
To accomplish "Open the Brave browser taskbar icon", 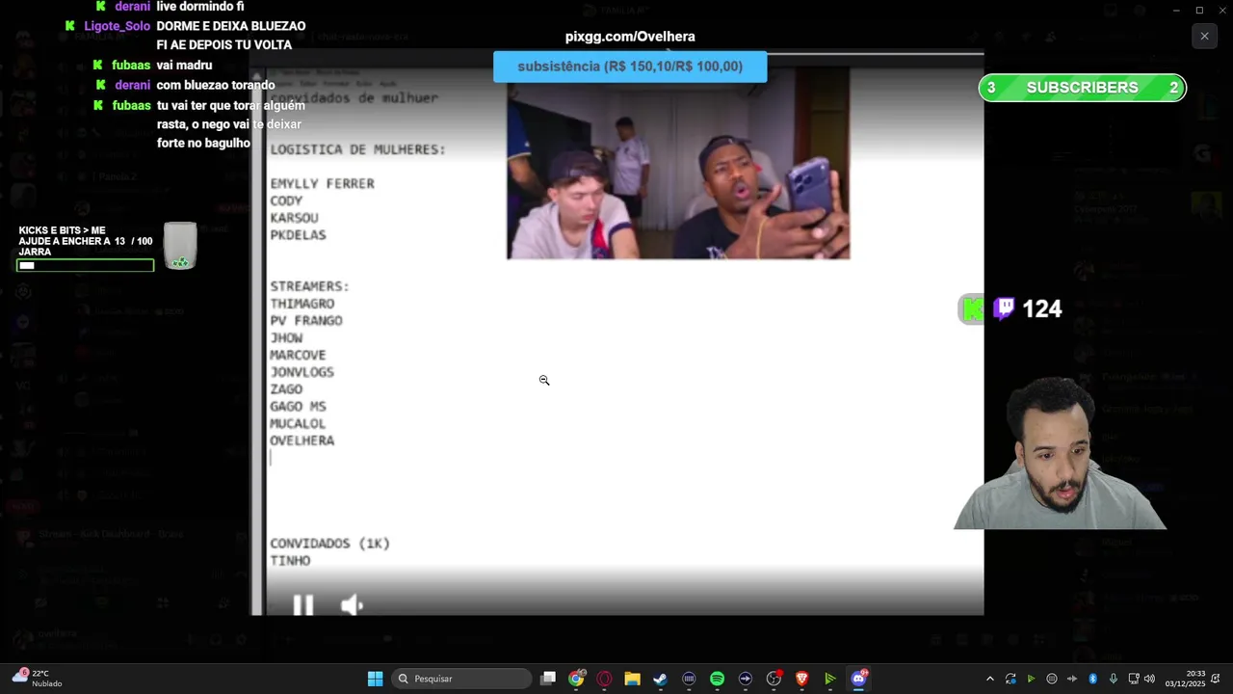I will (801, 679).
